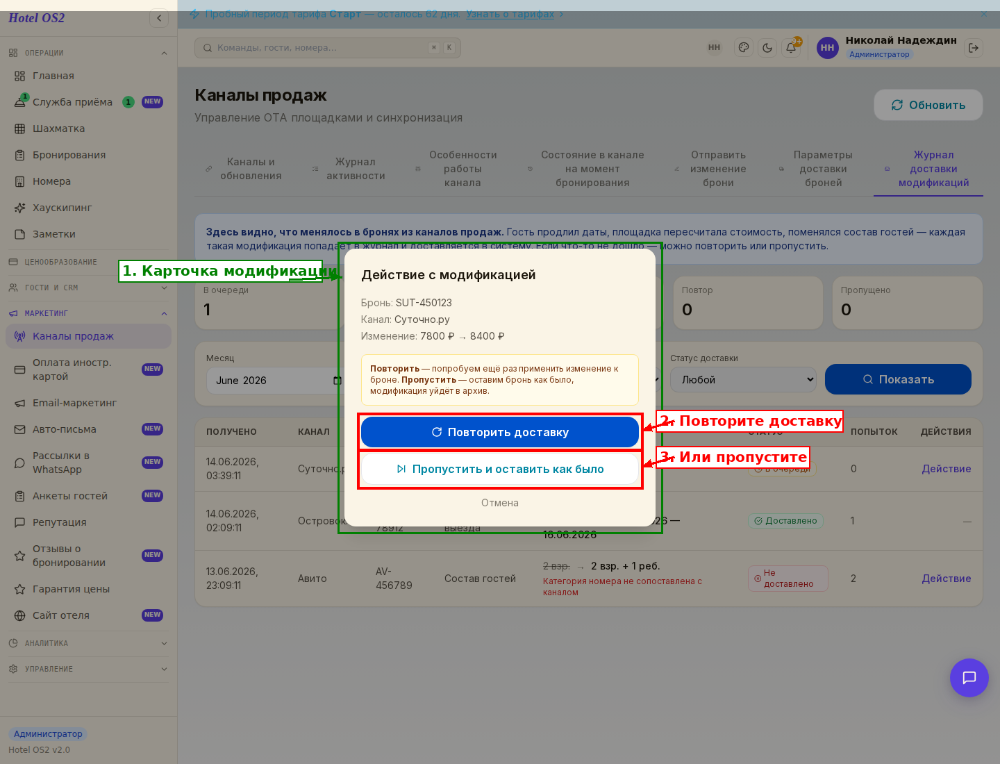Click Гарантия цены star icon
The image size is (1000, 764).
(19, 589)
